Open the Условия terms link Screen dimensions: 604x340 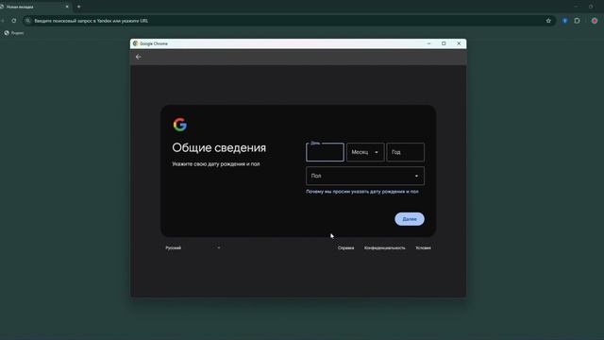click(x=423, y=247)
